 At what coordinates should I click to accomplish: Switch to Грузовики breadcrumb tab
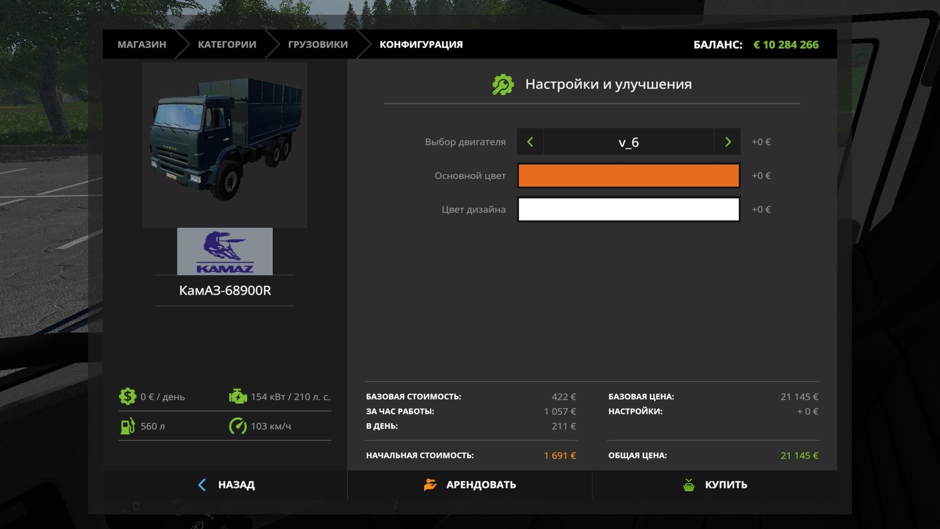(x=318, y=44)
